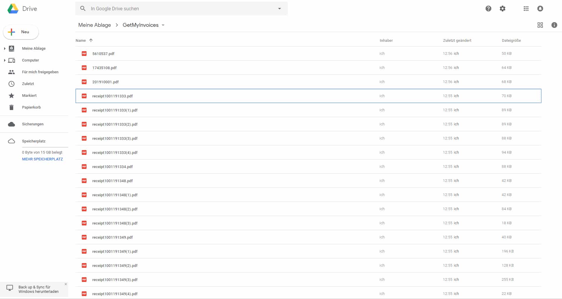Click the Papierkorb trash icon

pyautogui.click(x=11, y=107)
